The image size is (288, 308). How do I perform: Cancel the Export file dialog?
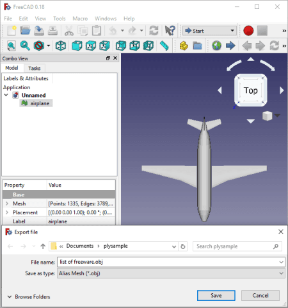point(260,295)
